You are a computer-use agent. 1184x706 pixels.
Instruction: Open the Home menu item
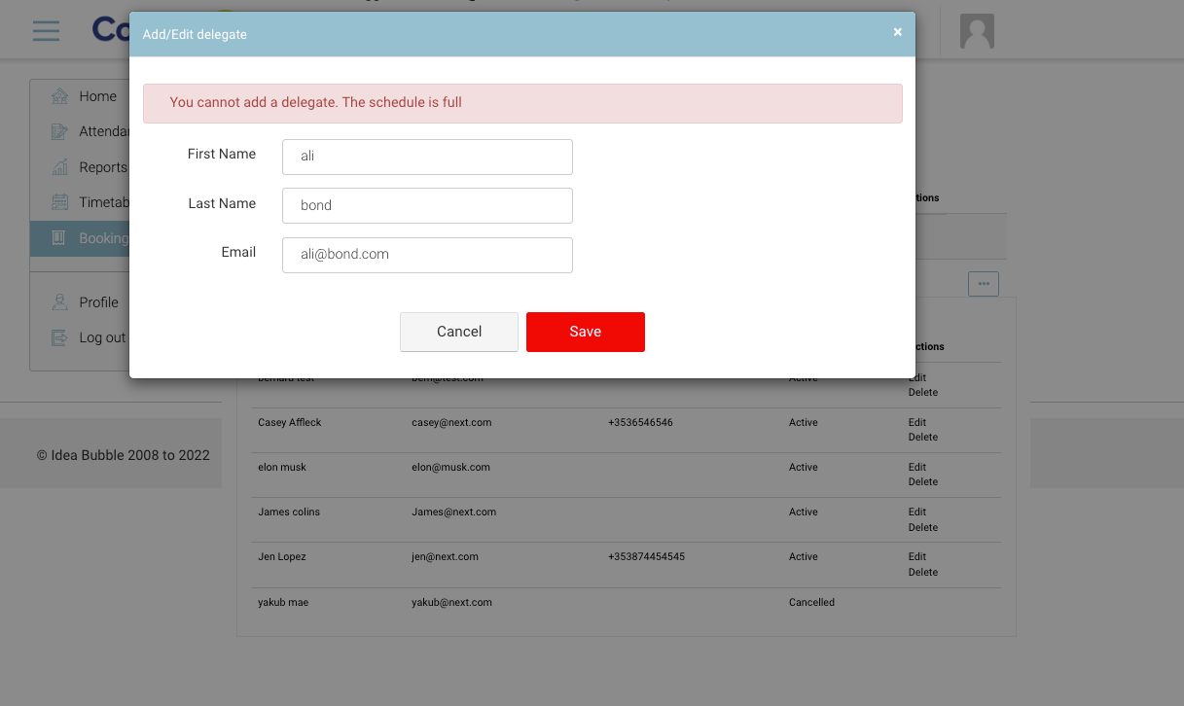(97, 96)
